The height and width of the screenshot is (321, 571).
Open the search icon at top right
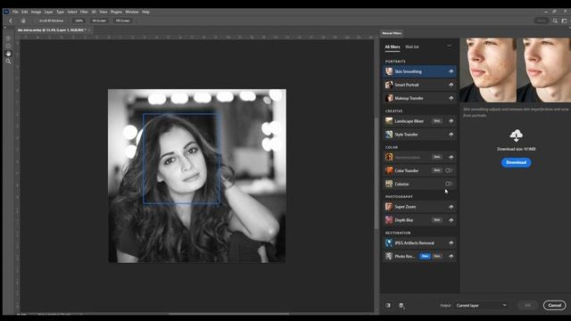click(x=555, y=21)
